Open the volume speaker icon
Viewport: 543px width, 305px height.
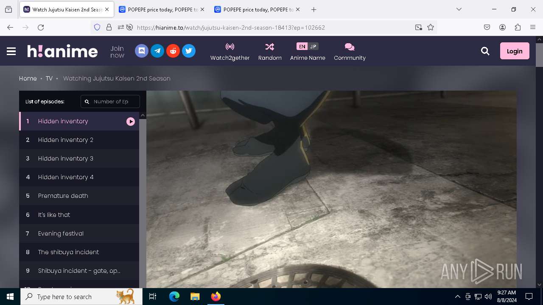488,297
